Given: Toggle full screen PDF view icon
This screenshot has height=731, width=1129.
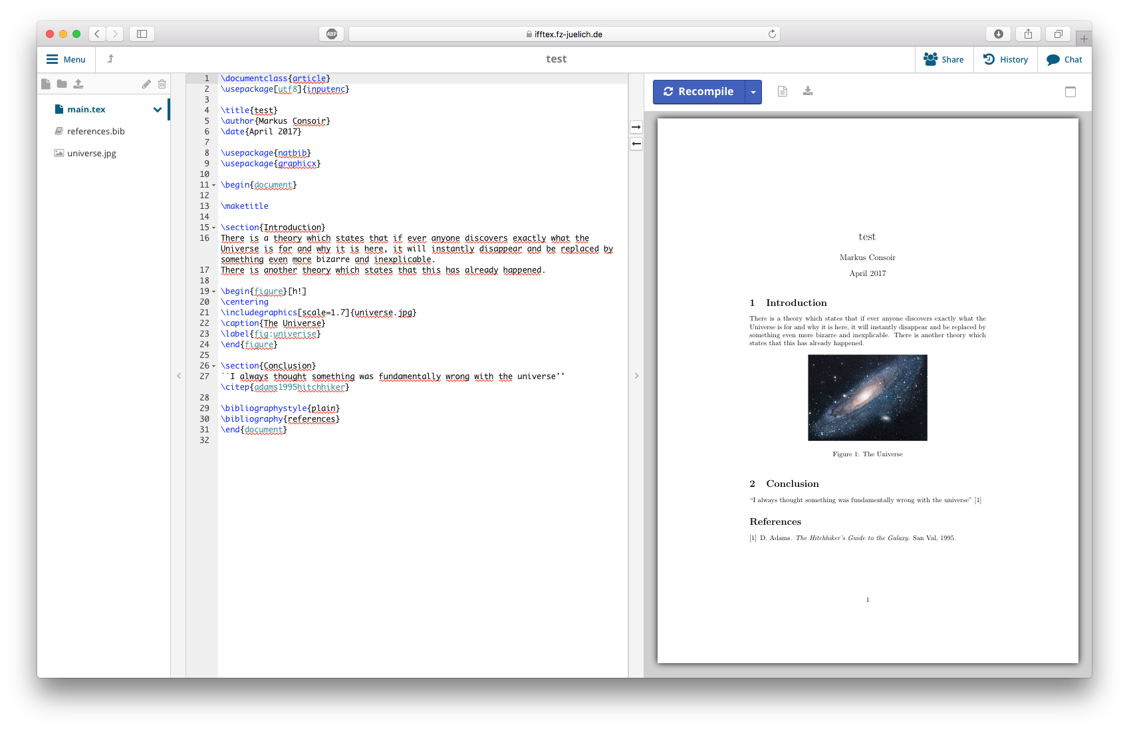Looking at the screenshot, I should (1070, 92).
